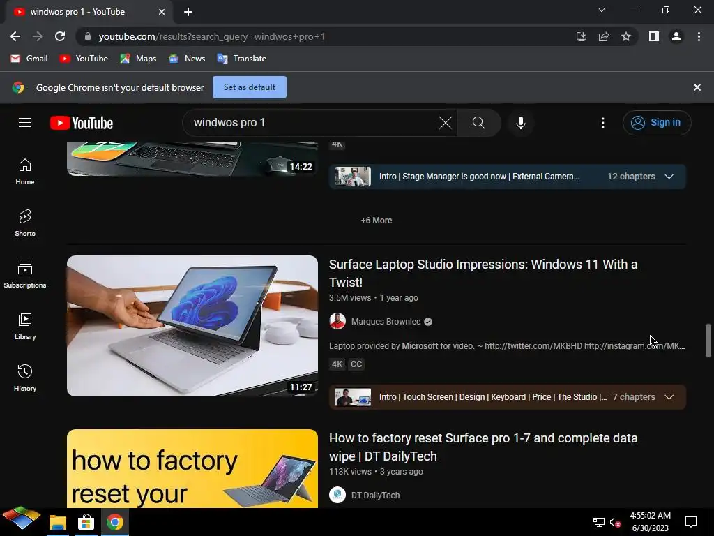Click the Sign in button

coord(657,123)
